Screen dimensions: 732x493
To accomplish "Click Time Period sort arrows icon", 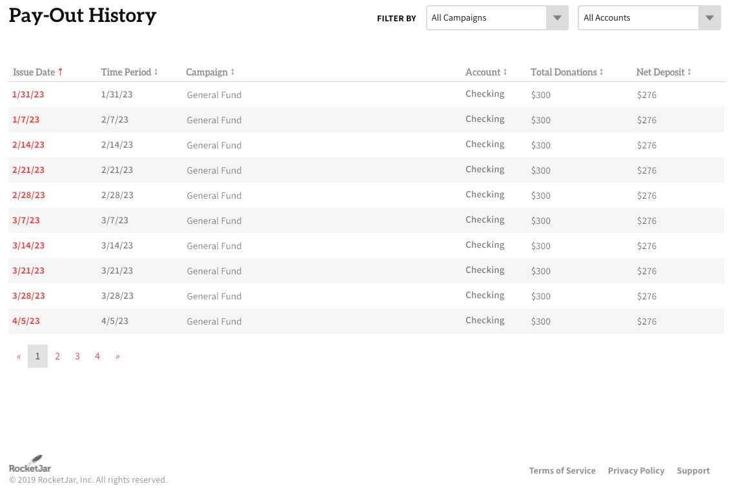I will tap(156, 72).
